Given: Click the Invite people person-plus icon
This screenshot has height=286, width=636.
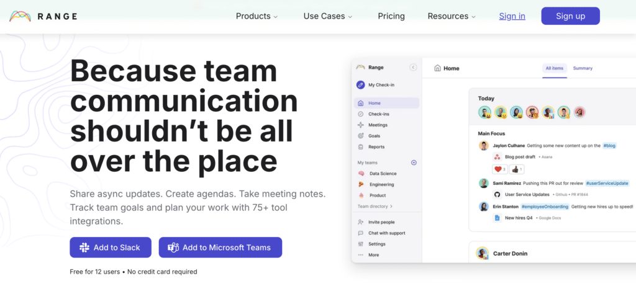Looking at the screenshot, I should pyautogui.click(x=361, y=222).
